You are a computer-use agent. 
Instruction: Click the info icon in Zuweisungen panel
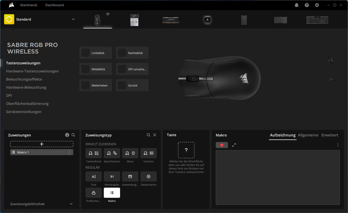tap(67, 135)
